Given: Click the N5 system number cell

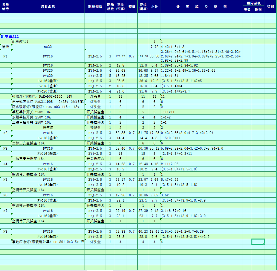Looking at the screenshot, I should point(6,179).
